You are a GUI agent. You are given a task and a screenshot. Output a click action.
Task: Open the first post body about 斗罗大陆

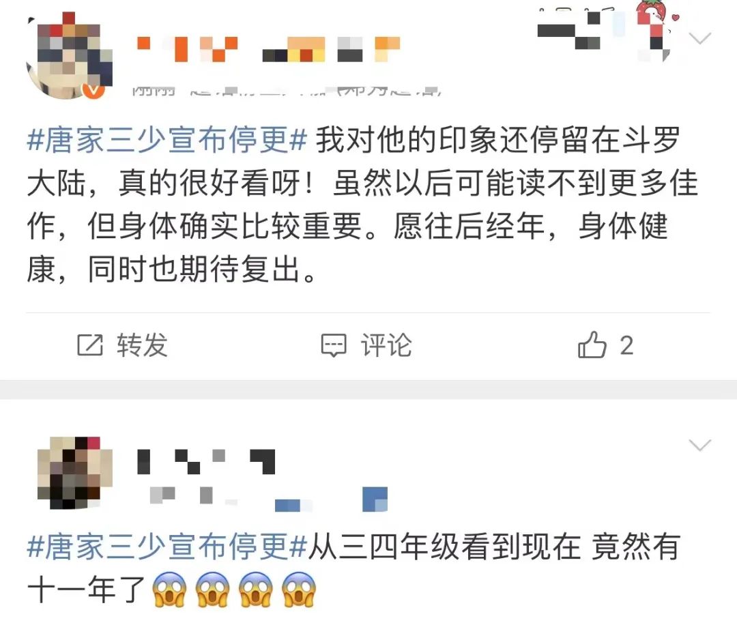[x=362, y=205]
